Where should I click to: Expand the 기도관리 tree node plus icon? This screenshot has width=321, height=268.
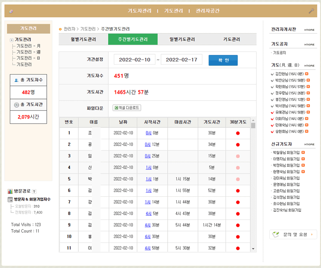tap(12, 40)
